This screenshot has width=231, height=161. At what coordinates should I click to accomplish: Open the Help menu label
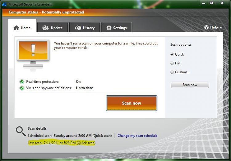pyautogui.click(x=214, y=27)
